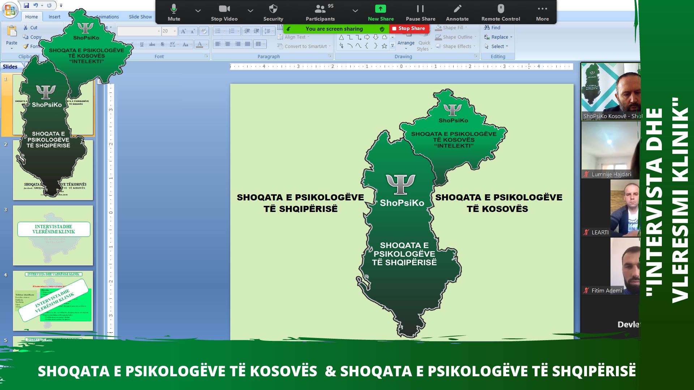The image size is (694, 390).
Task: Expand the shapes gallery More arrow
Action: coord(393,46)
